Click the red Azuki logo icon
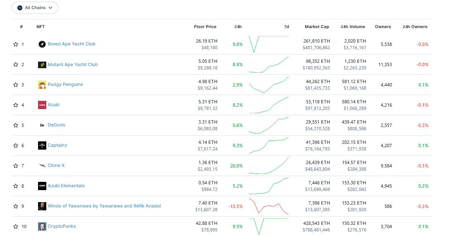Screen dimensions: 468x236 (42, 105)
